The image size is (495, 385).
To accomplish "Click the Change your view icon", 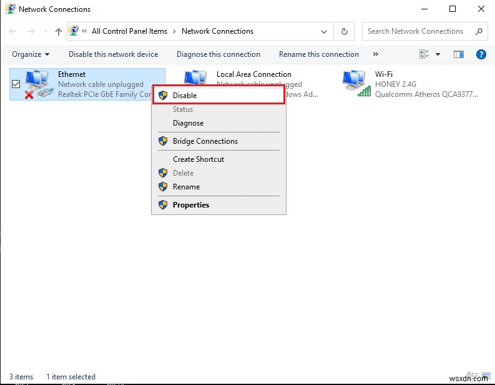I will (424, 54).
